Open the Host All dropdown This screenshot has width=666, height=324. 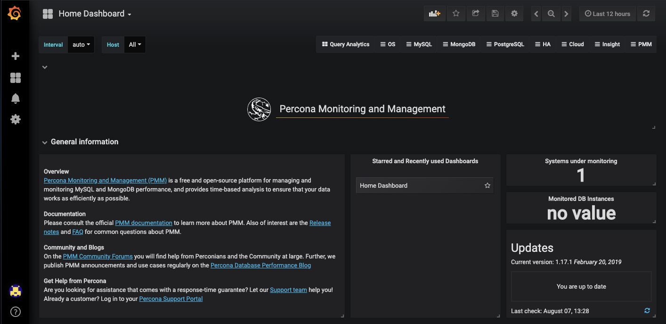click(135, 45)
